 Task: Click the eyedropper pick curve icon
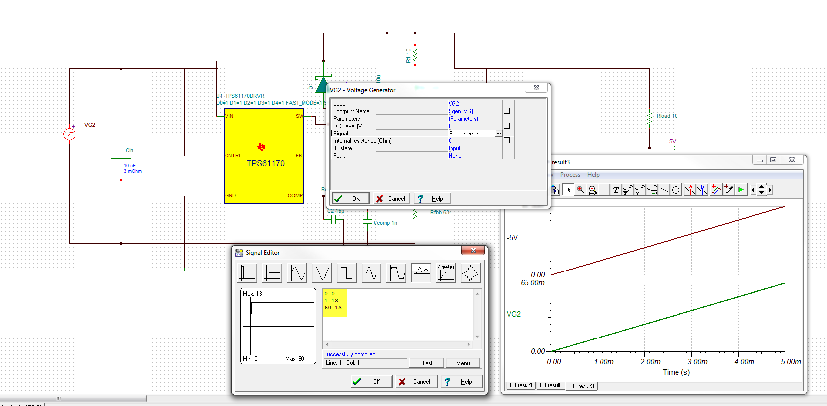point(728,190)
